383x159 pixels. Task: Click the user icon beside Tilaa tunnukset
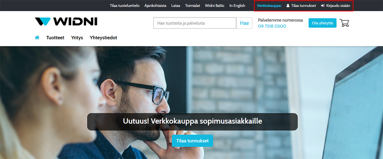[288, 6]
